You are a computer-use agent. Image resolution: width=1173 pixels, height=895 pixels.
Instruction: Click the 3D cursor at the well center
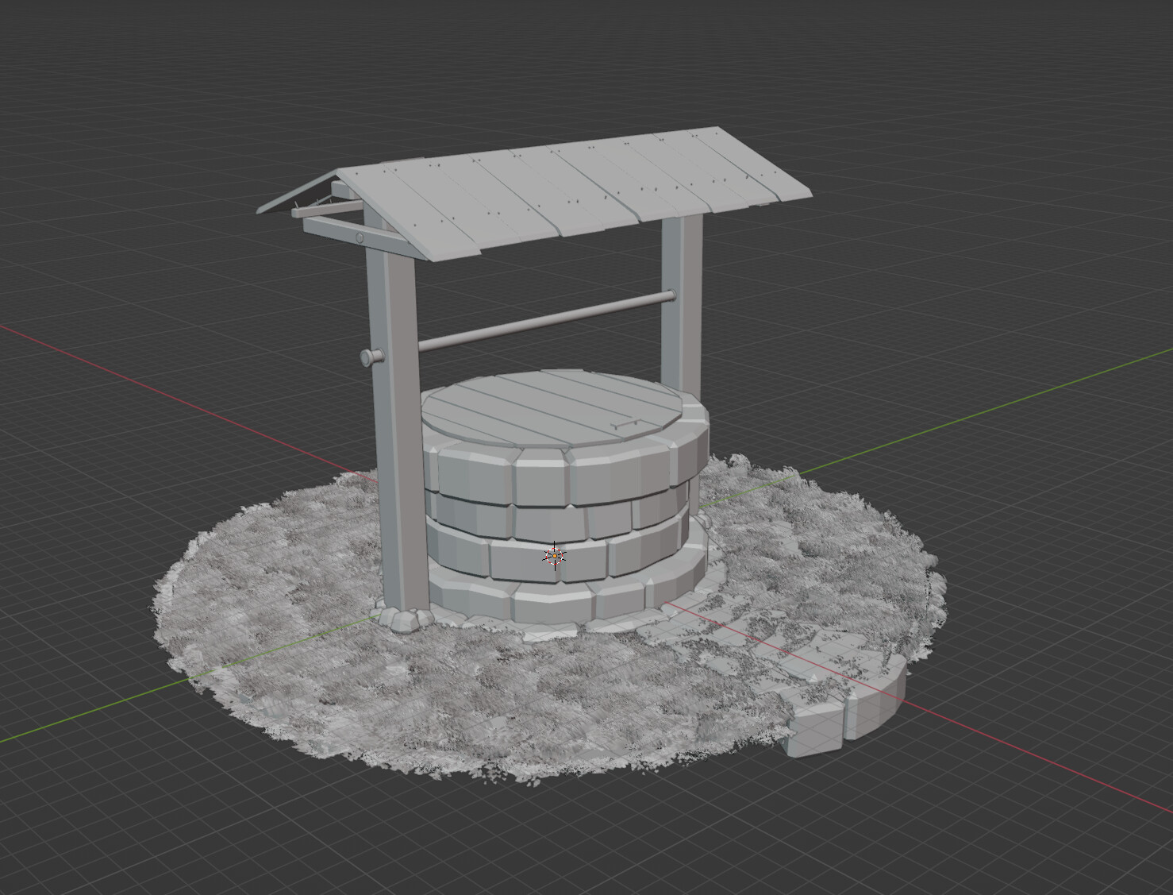(553, 557)
